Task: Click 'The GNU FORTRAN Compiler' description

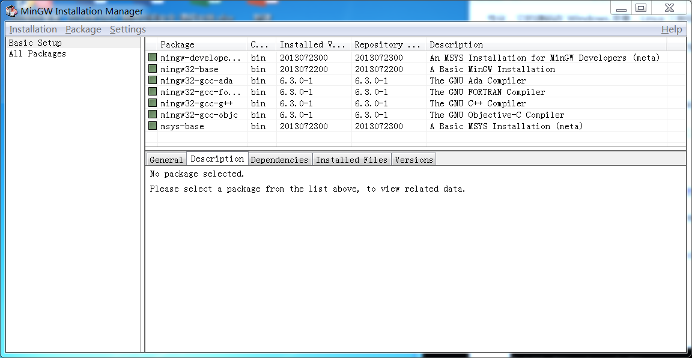Action: pyautogui.click(x=487, y=93)
